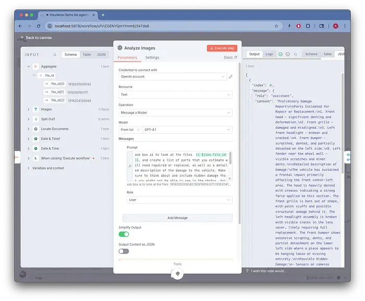Click the Tools connector diamond icon
This screenshot has width=365, height=301.
coord(177,274)
